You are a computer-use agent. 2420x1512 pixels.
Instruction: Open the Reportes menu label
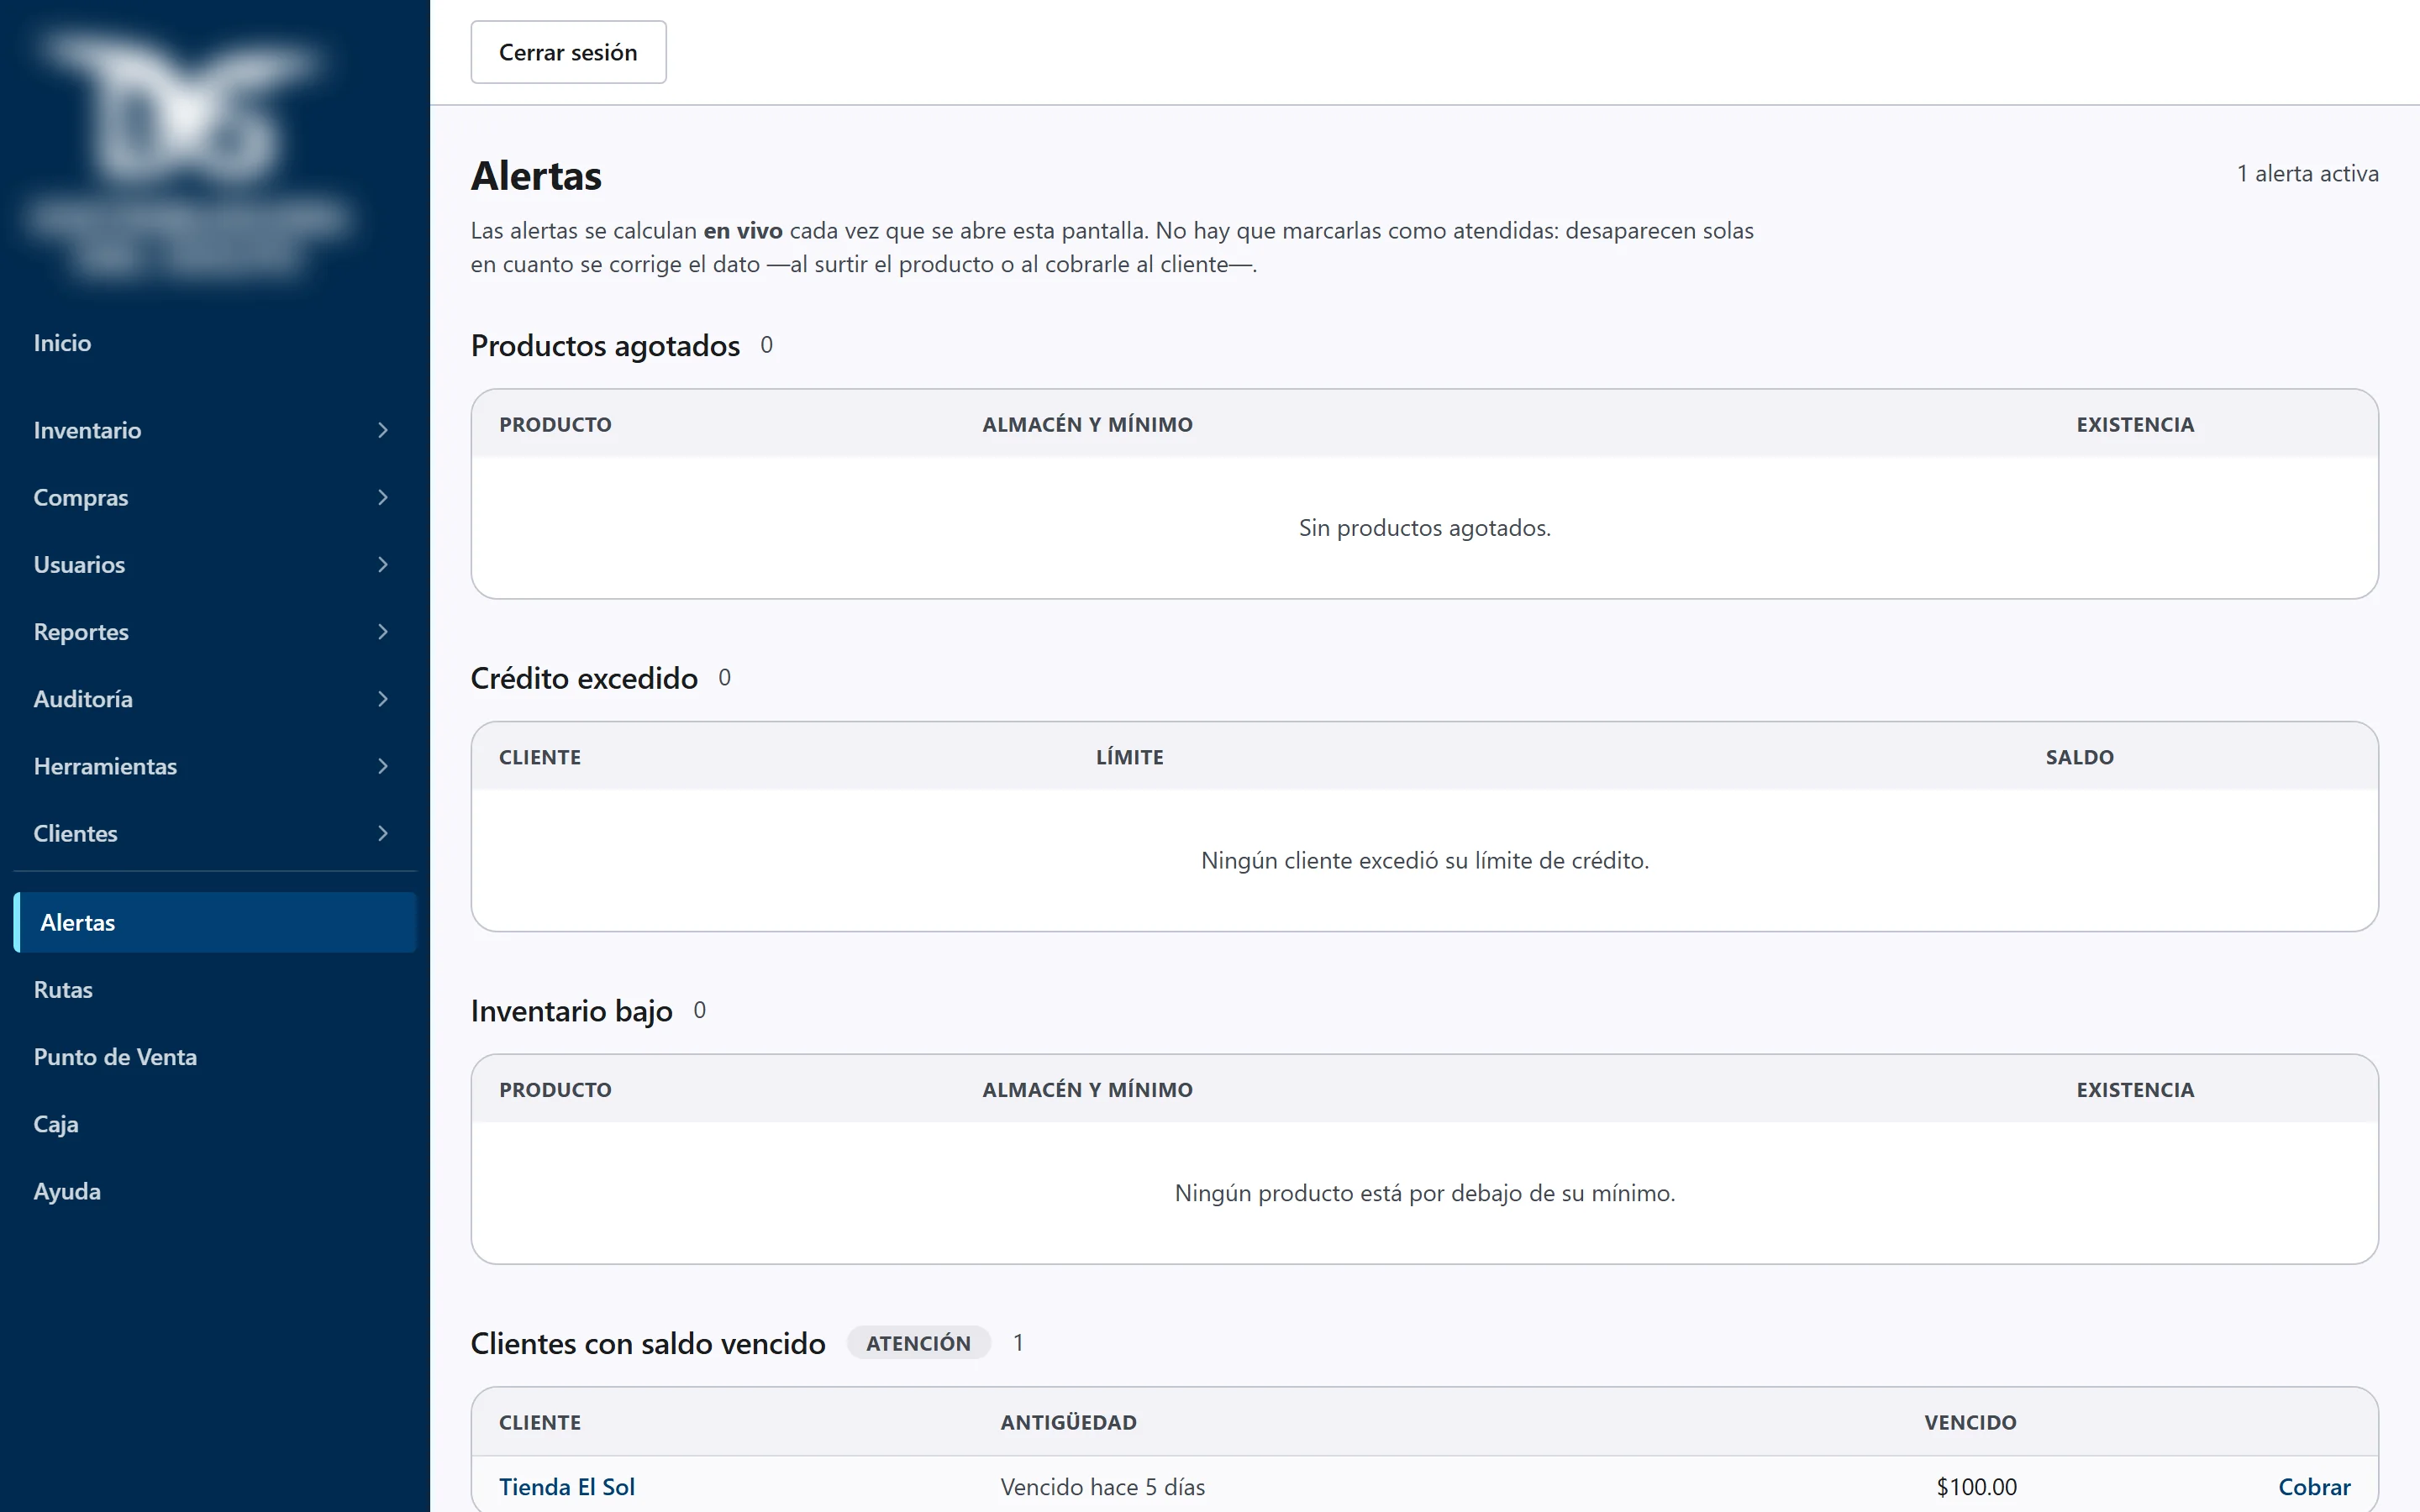81,632
